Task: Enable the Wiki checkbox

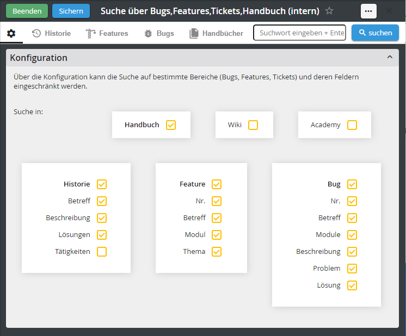Action: tap(253, 125)
